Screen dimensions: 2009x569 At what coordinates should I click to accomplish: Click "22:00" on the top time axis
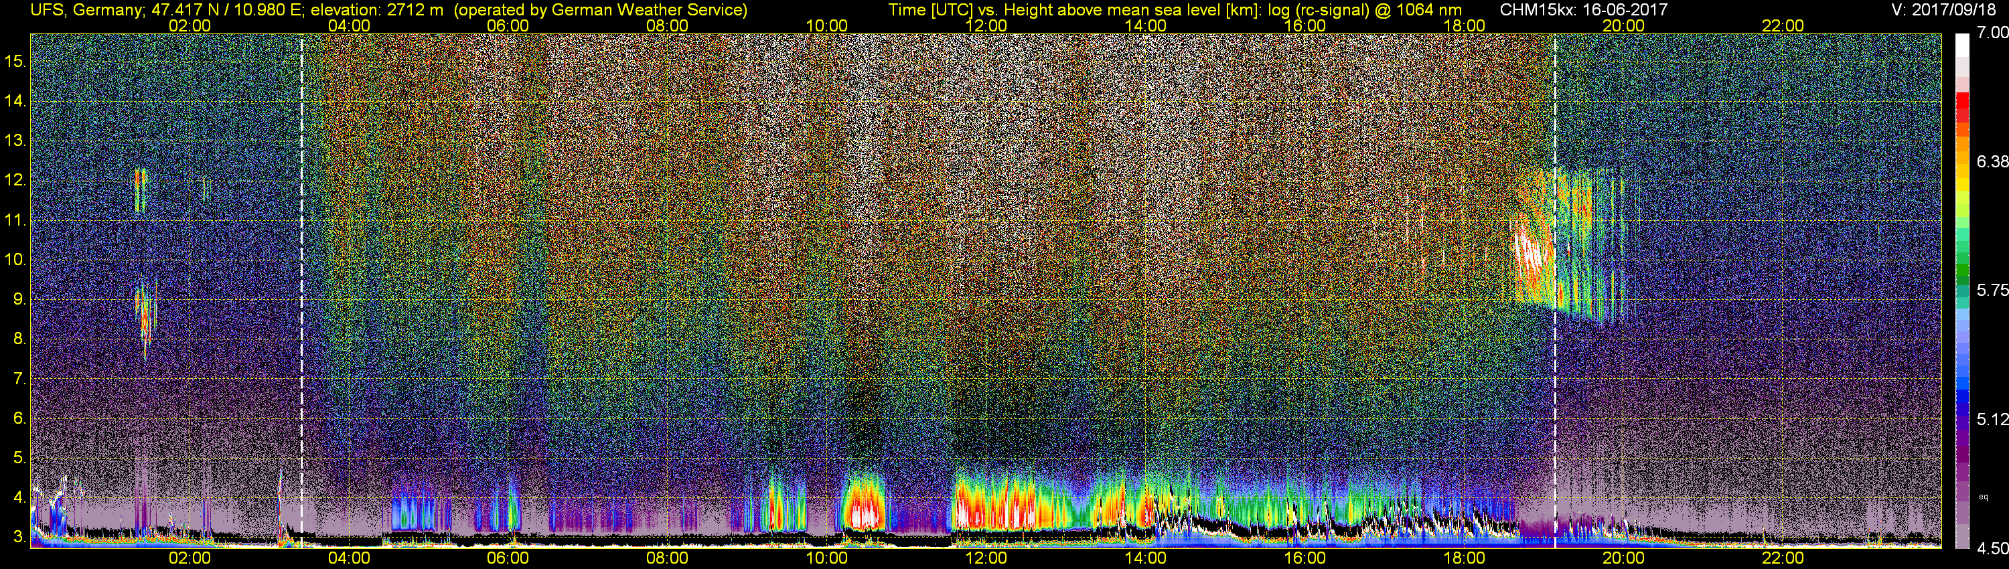coord(1783,25)
